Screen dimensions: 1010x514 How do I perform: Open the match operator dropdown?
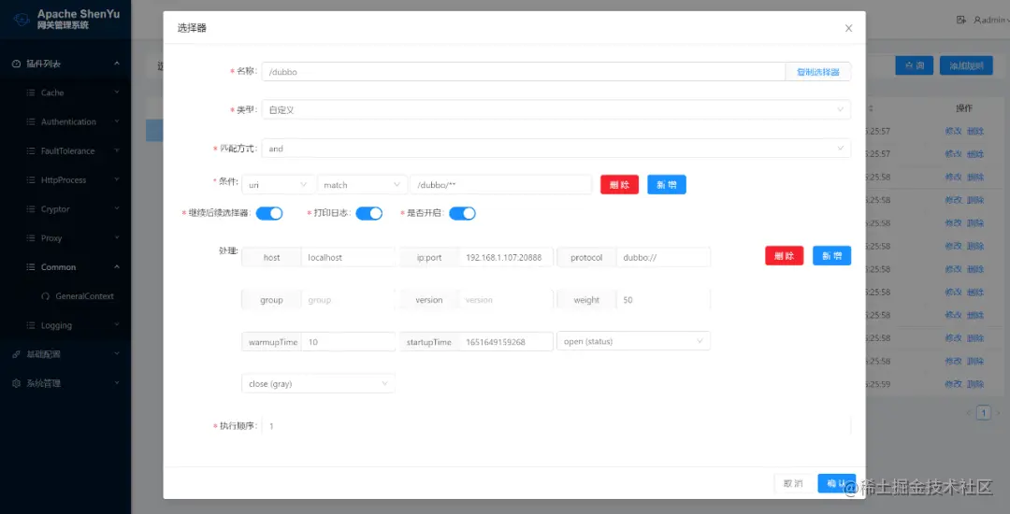[x=362, y=185]
